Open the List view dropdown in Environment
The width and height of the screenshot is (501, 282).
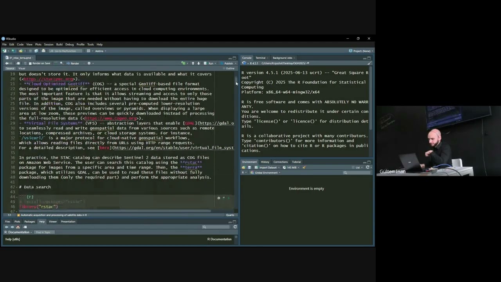coord(358,167)
